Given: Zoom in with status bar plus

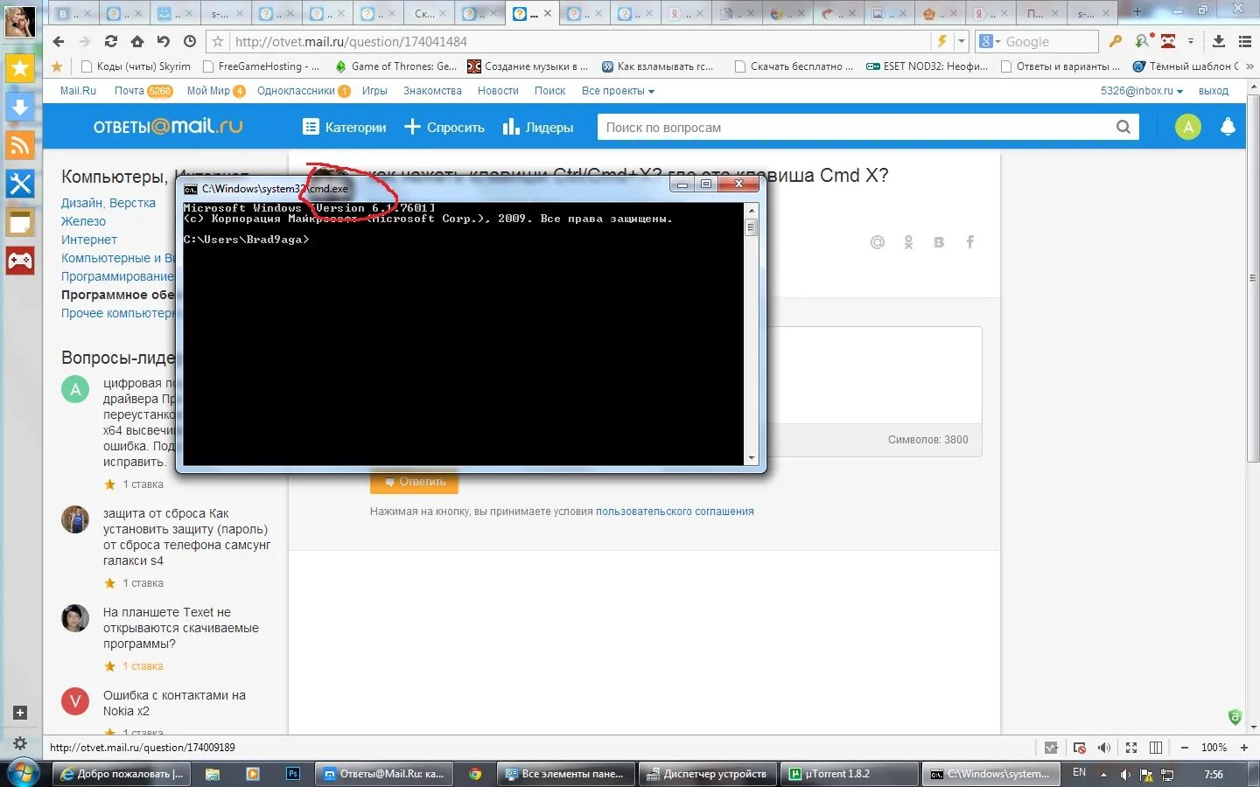Looking at the screenshot, I should click(x=1243, y=748).
